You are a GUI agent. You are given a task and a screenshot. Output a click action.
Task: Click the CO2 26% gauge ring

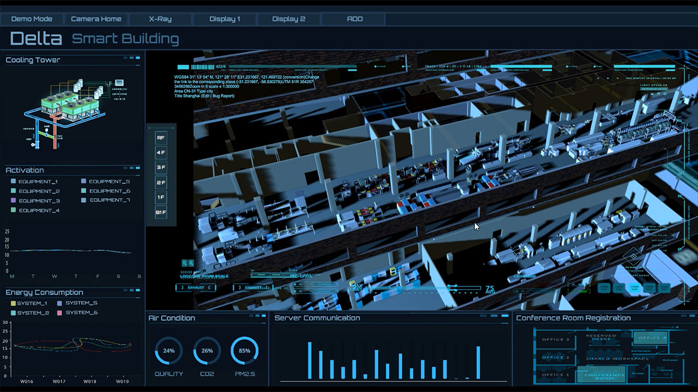[x=207, y=351]
